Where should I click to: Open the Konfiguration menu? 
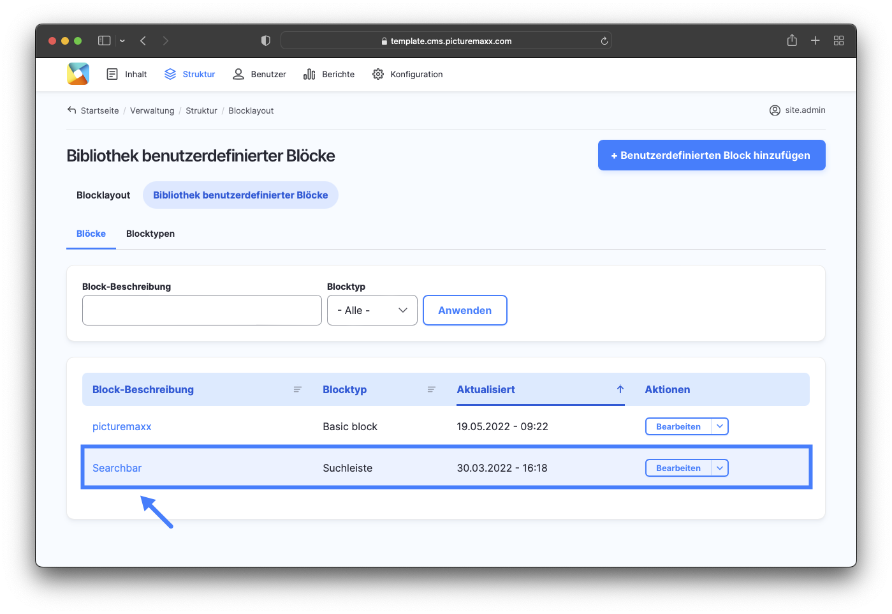click(407, 74)
